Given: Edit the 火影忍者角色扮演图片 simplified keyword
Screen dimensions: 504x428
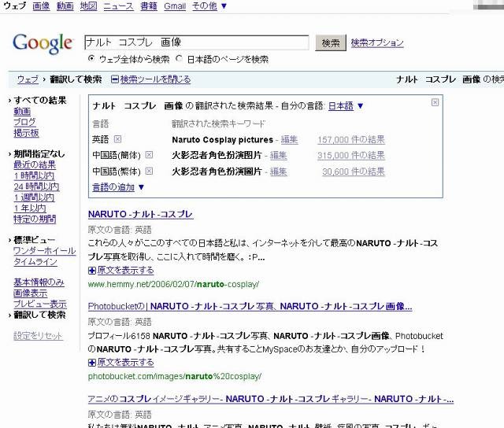Looking at the screenshot, I should pyautogui.click(x=278, y=156).
